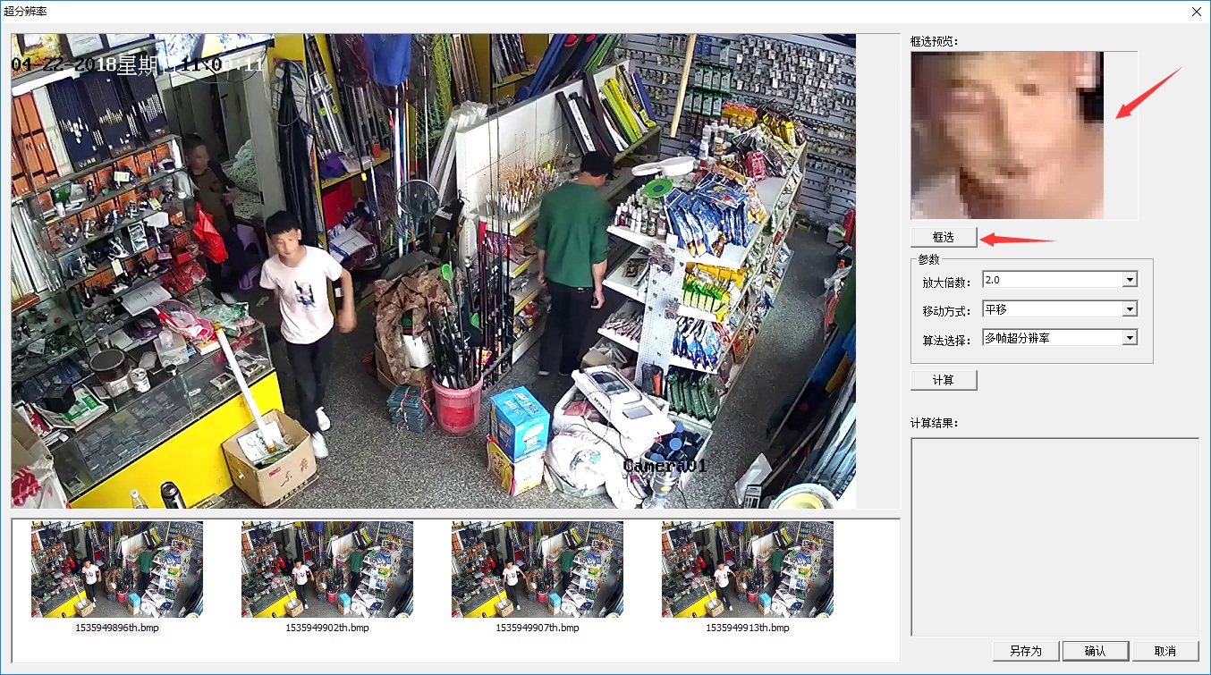Open the 移动方式 dropdown showing 平移
Image resolution: width=1211 pixels, height=675 pixels.
(1059, 309)
